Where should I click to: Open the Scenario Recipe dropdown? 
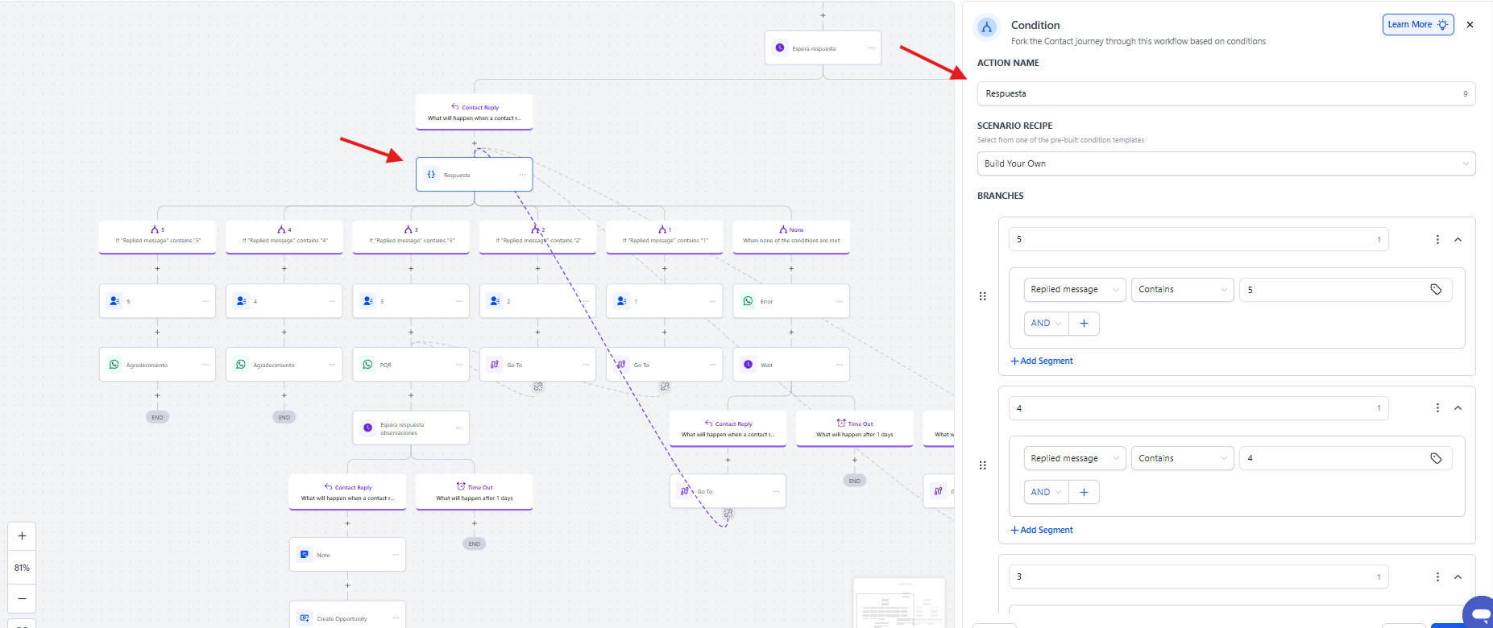(1226, 163)
